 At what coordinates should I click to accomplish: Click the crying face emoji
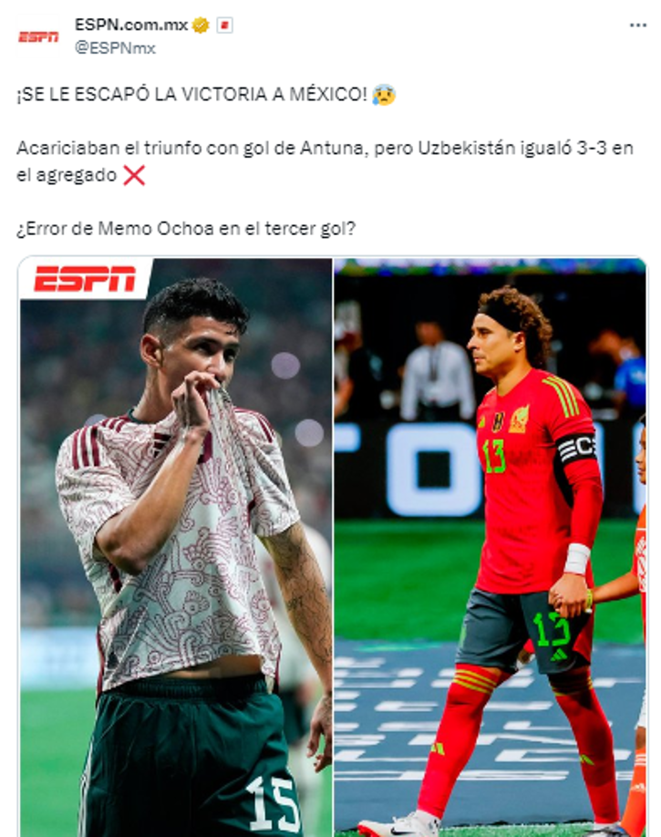(383, 95)
